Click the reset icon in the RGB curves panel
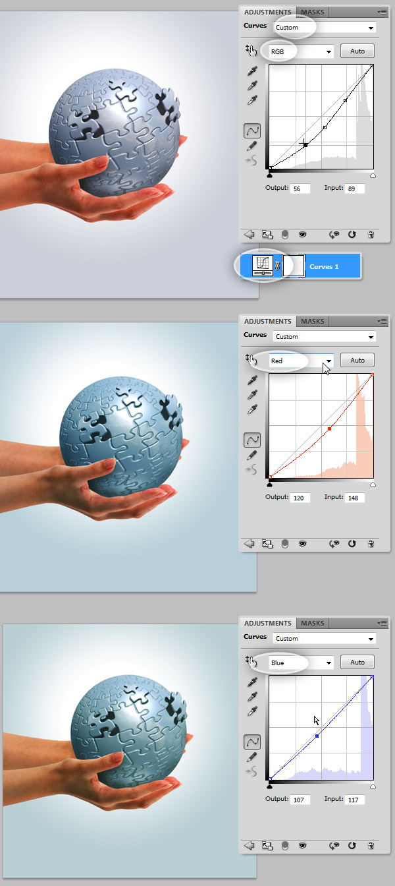 coord(352,235)
